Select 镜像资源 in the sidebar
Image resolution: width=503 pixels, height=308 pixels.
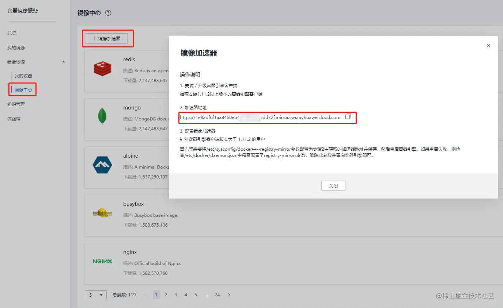tap(16, 62)
